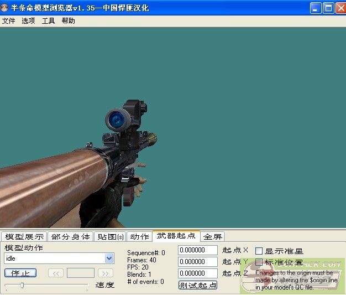
Task: Switch to the 全屏 tab
Action: (213, 237)
